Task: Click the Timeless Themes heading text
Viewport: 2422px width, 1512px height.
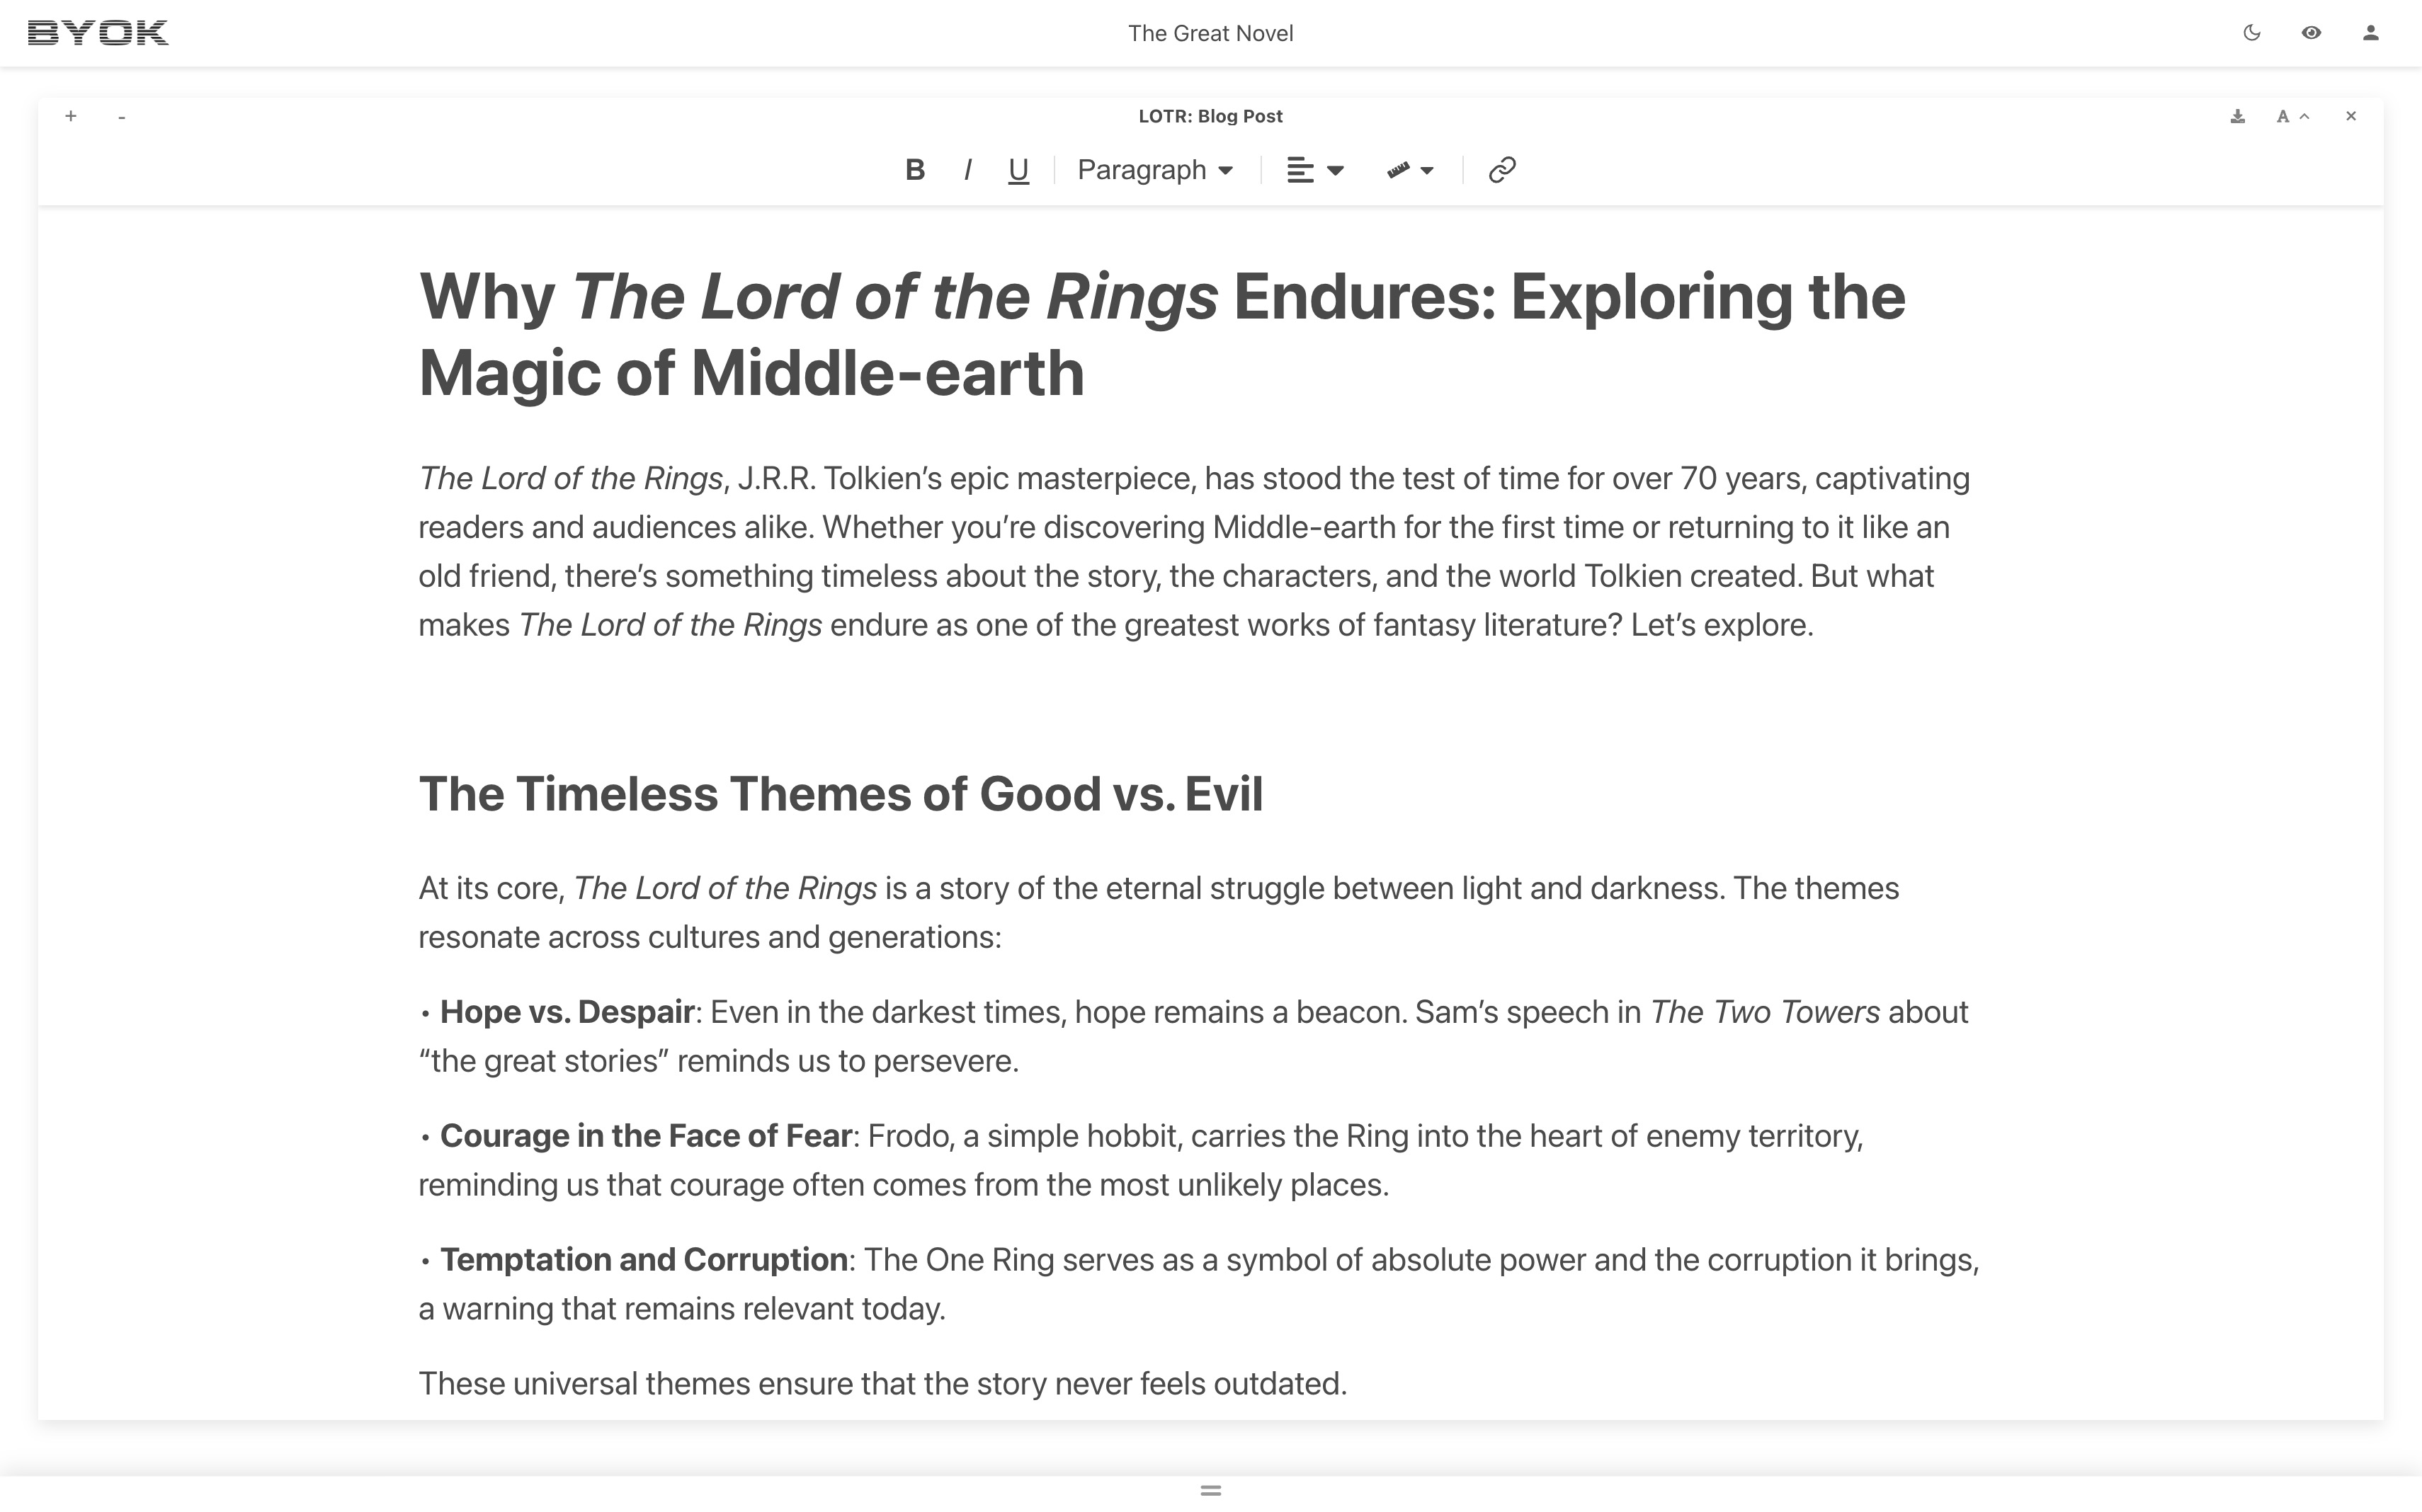Action: click(841, 794)
